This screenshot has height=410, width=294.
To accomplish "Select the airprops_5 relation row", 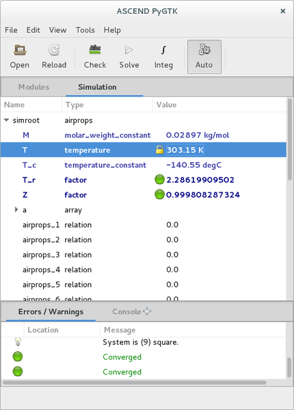I will click(x=144, y=284).
